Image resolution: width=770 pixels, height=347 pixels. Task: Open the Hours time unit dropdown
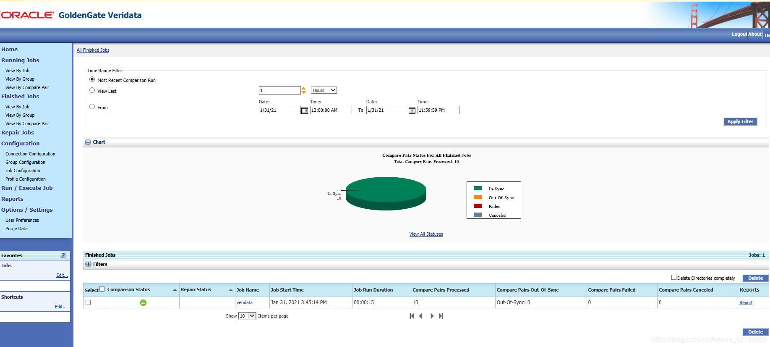point(324,90)
